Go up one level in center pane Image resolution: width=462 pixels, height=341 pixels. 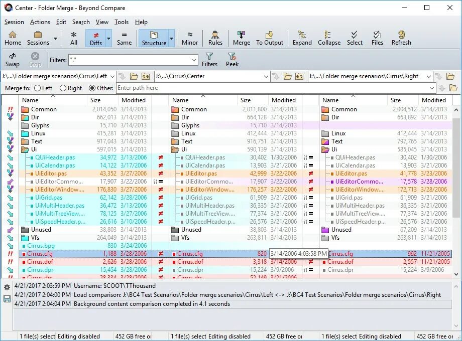(x=299, y=77)
